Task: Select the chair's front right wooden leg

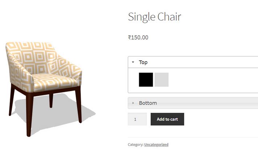Action: pyautogui.click(x=78, y=105)
